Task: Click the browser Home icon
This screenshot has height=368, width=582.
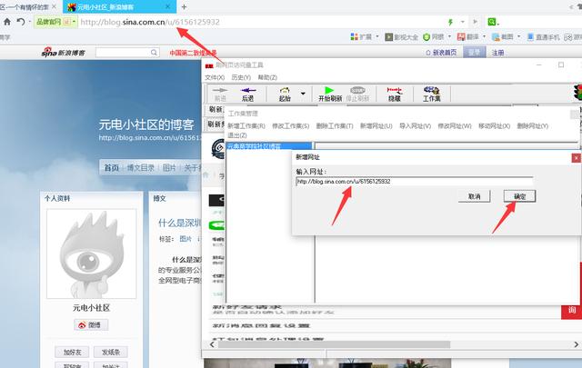Action: (x=7, y=22)
